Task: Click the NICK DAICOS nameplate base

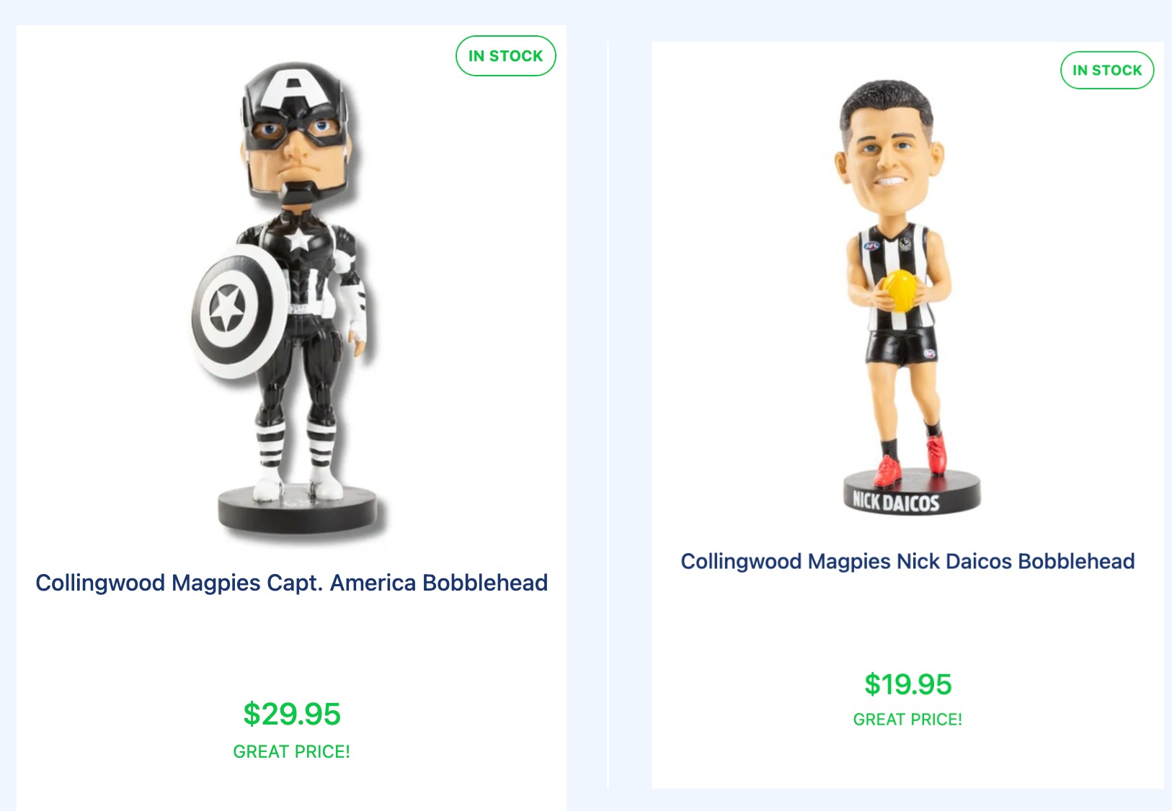Action: click(911, 492)
